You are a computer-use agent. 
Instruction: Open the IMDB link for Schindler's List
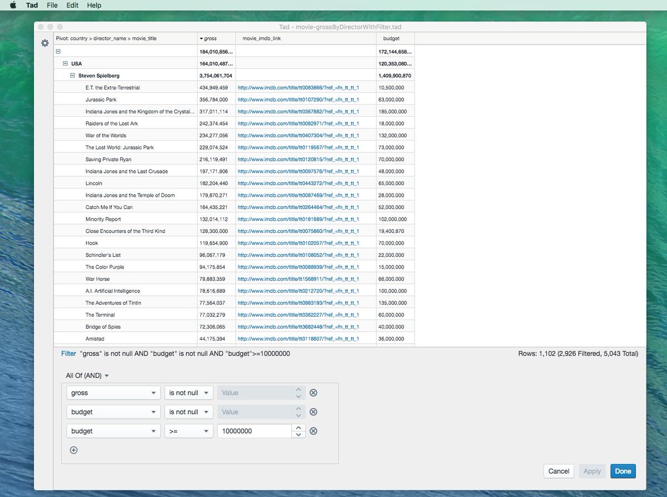298,255
